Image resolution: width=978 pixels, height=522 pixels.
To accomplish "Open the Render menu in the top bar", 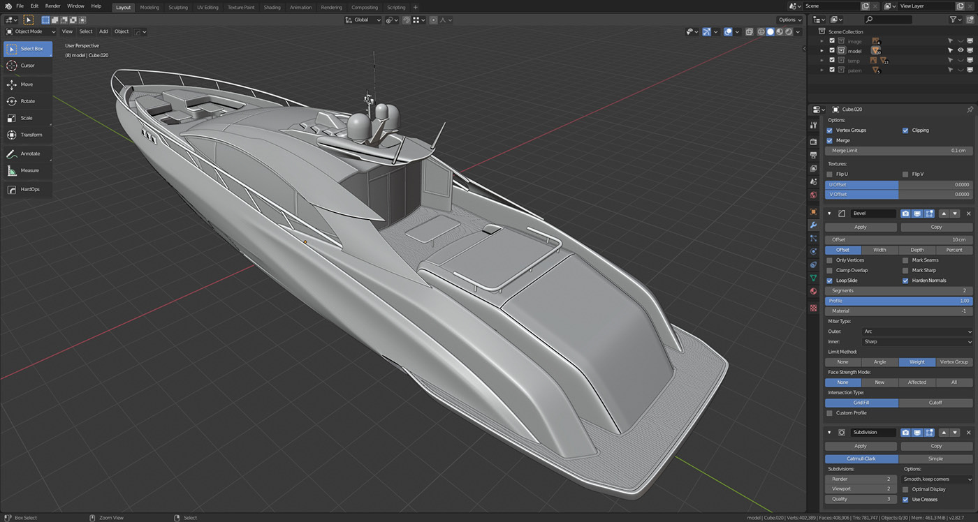I will [52, 6].
